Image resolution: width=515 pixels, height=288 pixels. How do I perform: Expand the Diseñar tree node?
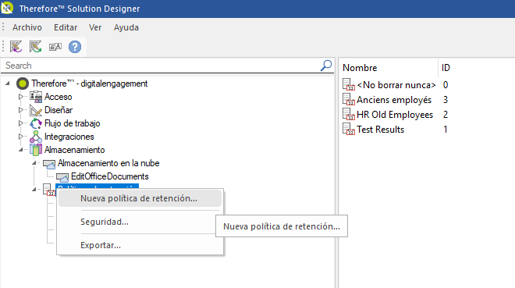click(x=21, y=110)
